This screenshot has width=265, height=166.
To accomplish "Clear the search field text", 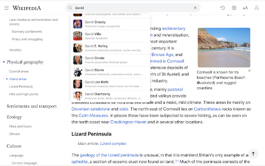I will pos(195,8).
